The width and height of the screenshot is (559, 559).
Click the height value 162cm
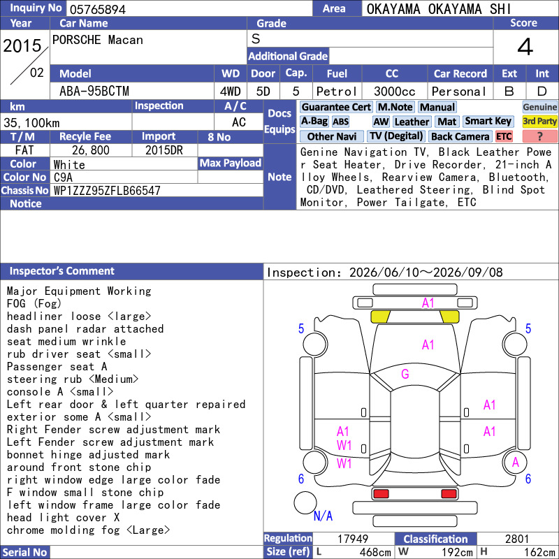pos(539,552)
